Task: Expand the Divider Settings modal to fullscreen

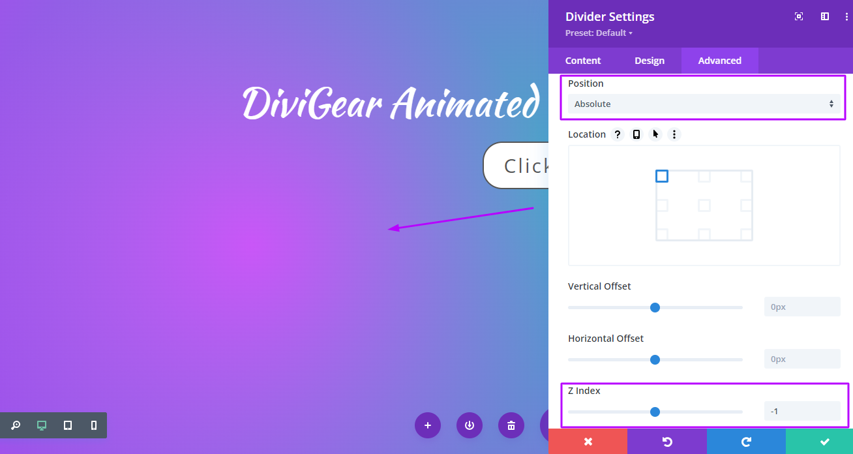Action: point(799,16)
